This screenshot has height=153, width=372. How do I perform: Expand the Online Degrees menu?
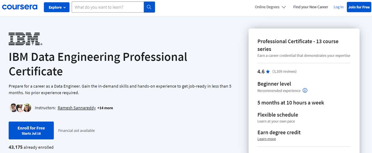(x=270, y=7)
